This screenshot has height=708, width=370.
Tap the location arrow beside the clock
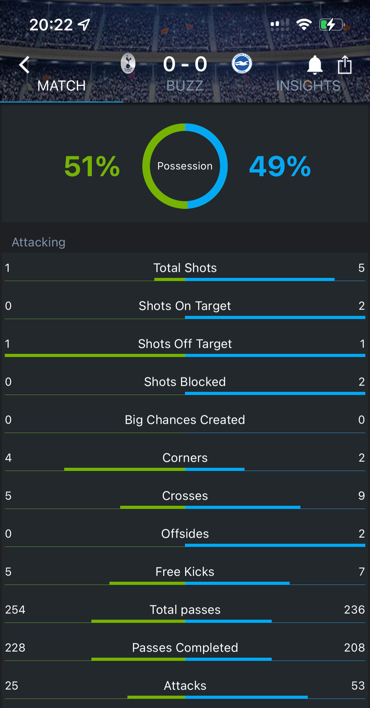point(84,24)
